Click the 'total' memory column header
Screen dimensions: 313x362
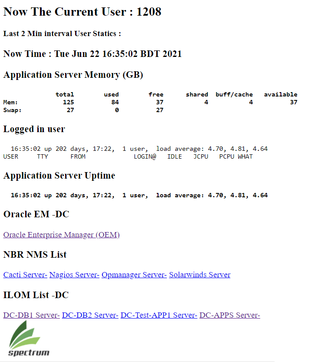pyautogui.click(x=65, y=94)
